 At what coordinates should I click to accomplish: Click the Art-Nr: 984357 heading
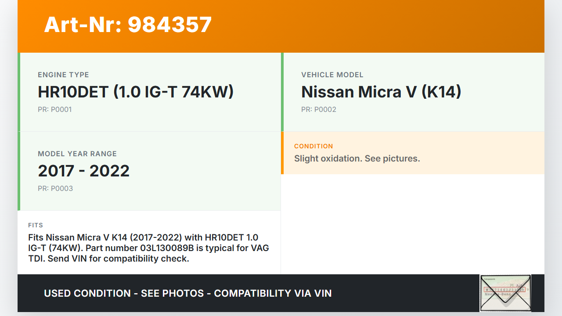(128, 25)
